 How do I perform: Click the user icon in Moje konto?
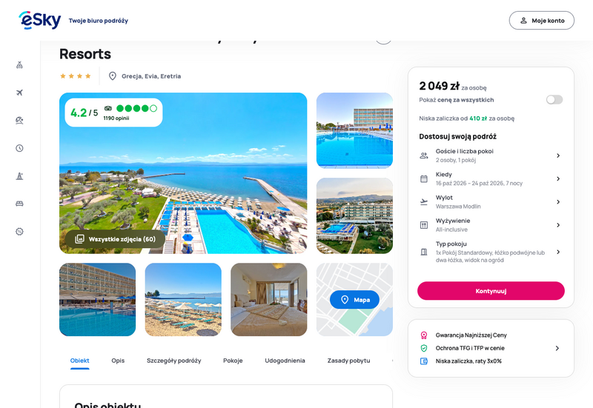click(523, 21)
